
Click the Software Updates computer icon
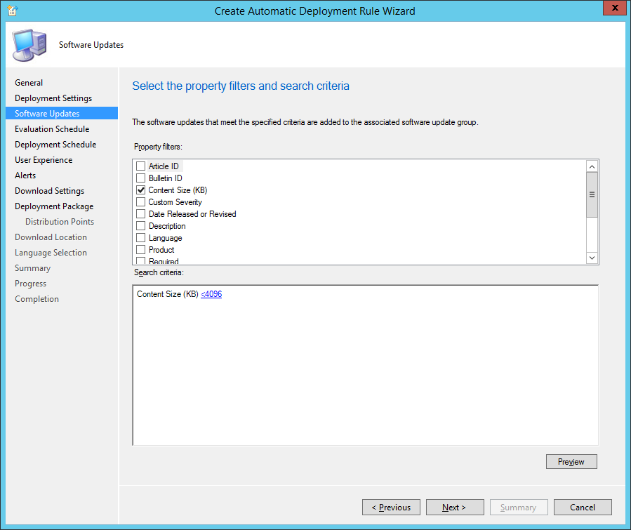tap(29, 45)
